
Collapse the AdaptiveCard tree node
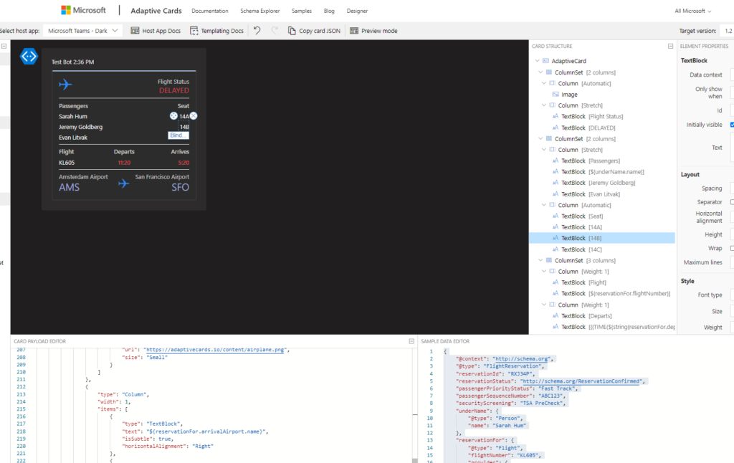tap(538, 61)
